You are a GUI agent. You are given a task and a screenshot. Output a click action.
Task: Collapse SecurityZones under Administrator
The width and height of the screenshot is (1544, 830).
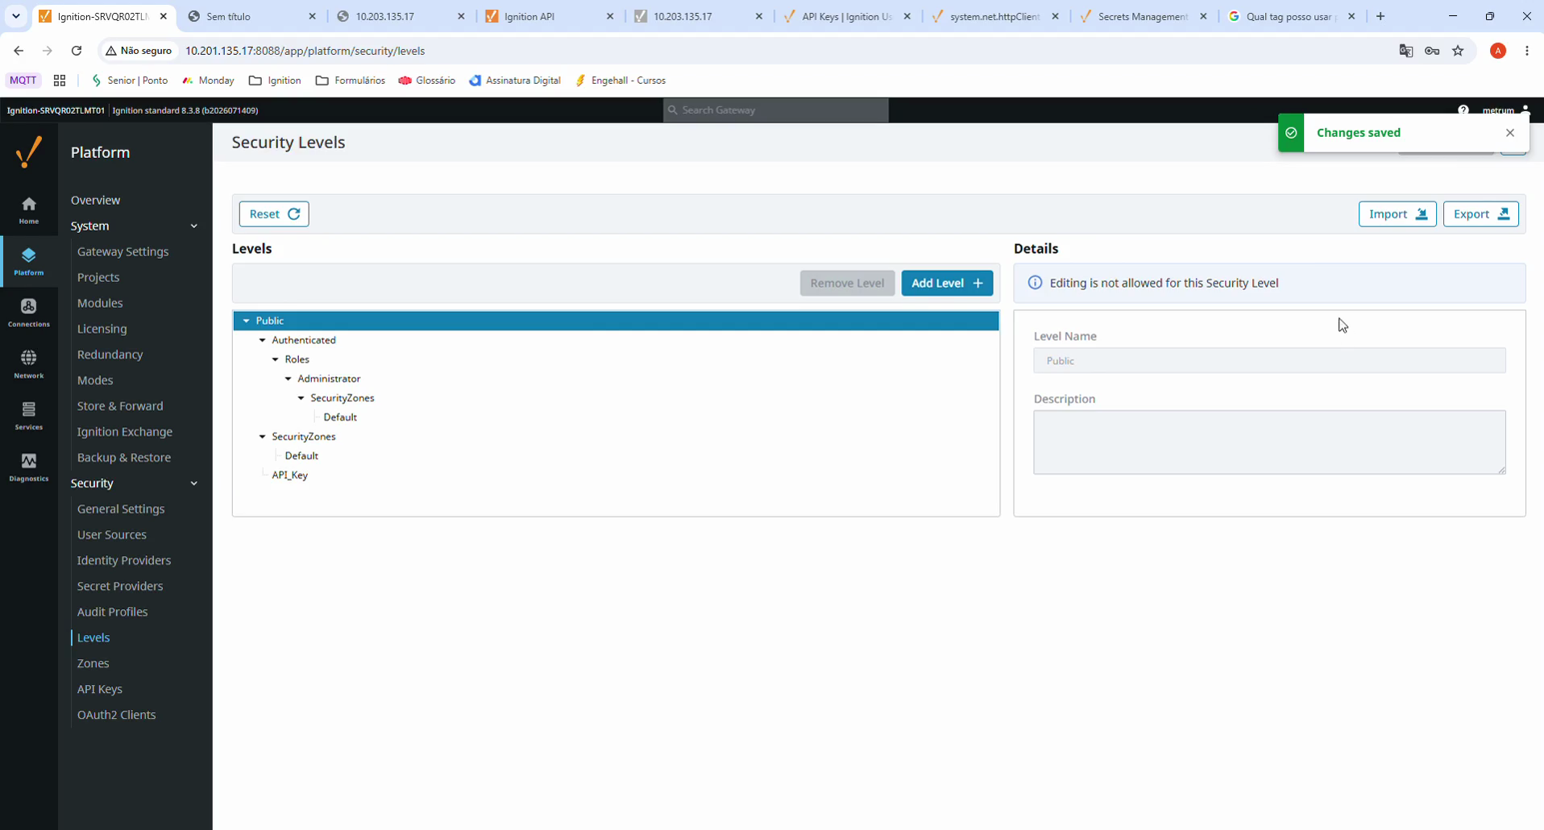(x=301, y=398)
